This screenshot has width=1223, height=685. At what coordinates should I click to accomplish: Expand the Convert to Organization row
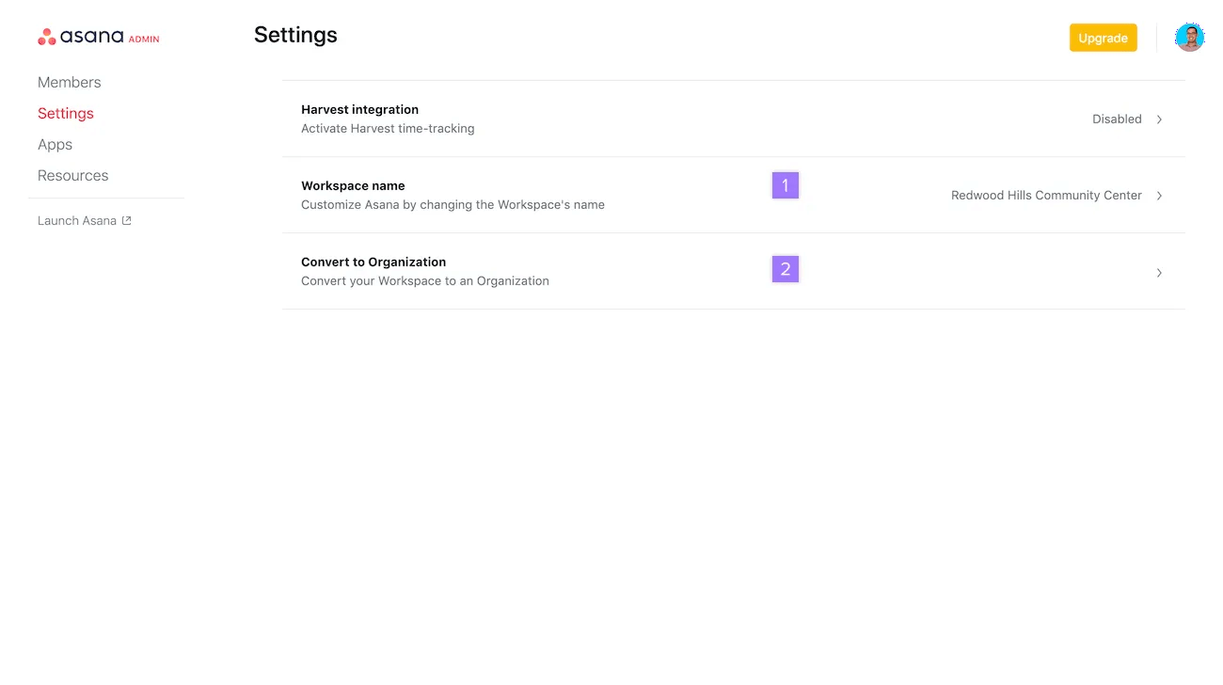coord(1159,272)
